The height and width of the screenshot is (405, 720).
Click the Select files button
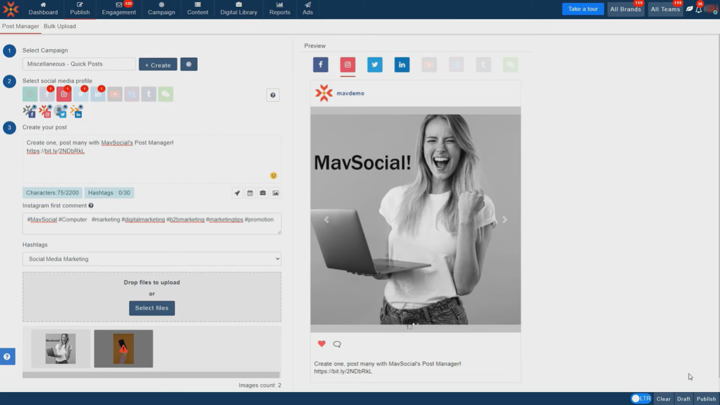pyautogui.click(x=151, y=308)
